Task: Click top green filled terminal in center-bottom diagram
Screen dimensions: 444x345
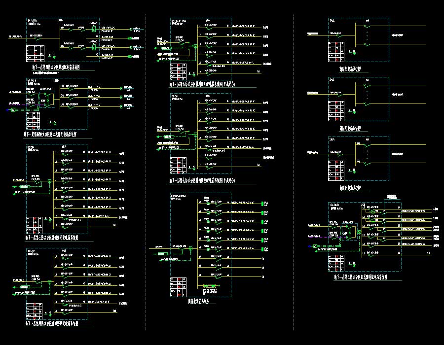Action: point(263,203)
